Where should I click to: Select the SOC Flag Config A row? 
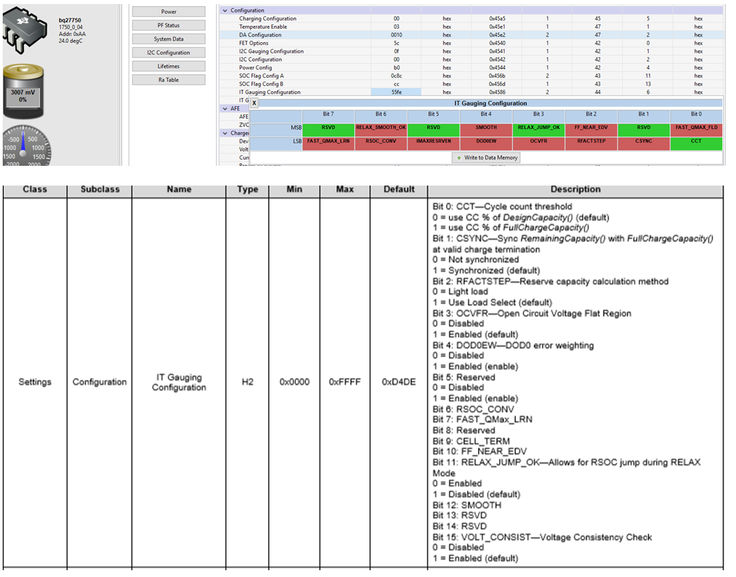point(472,75)
